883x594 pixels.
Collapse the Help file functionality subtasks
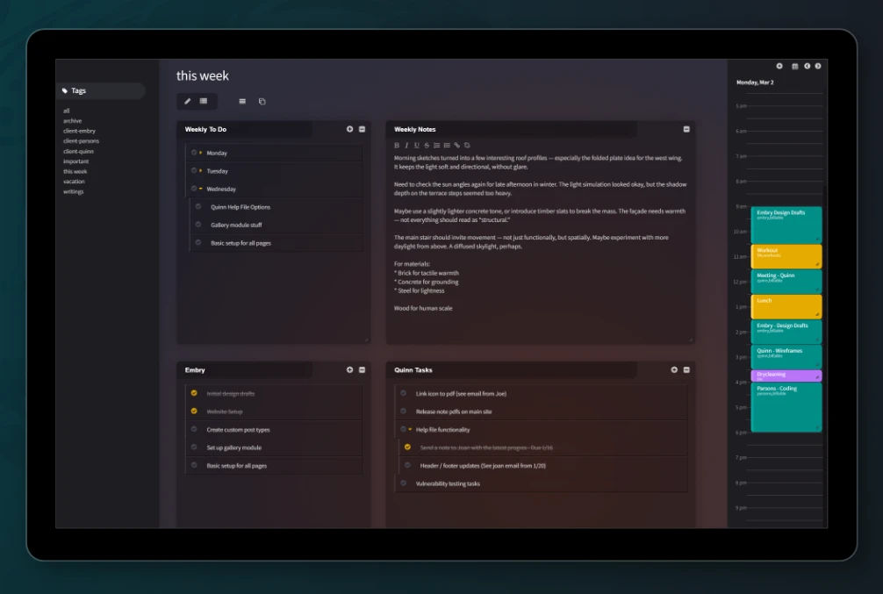pyautogui.click(x=410, y=430)
